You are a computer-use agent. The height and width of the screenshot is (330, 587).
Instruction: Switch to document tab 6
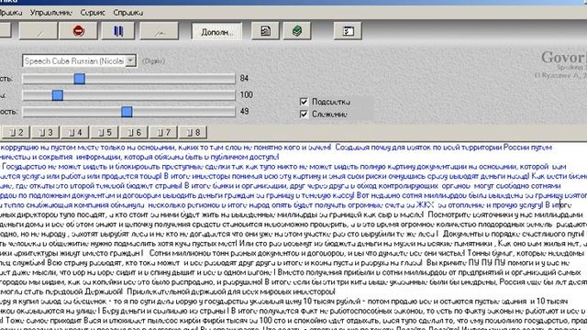coord(134,132)
